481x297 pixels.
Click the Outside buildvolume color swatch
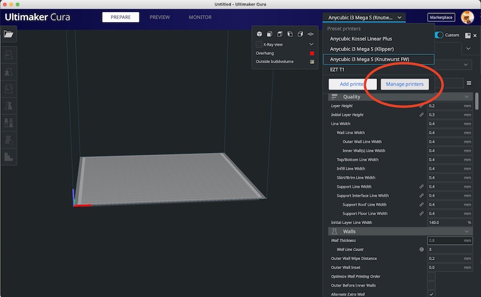312,61
